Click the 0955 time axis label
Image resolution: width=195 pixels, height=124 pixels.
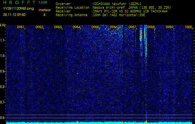pyautogui.click(x=95, y=27)
